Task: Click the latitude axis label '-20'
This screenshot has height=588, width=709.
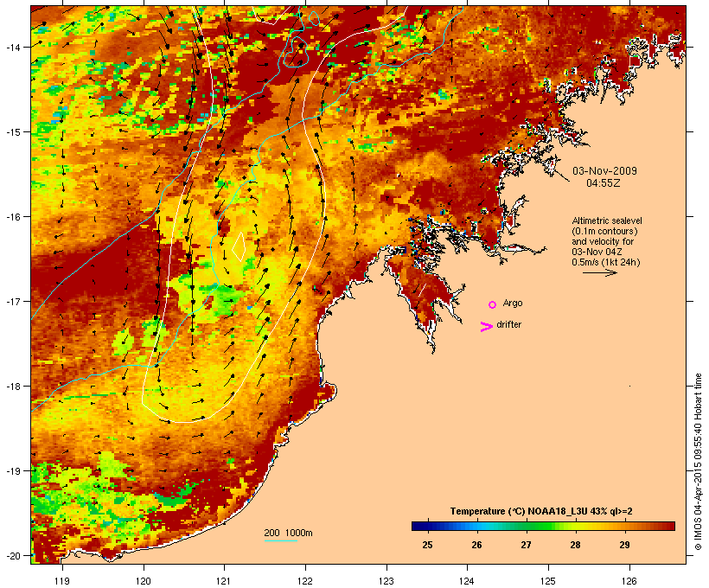Action: [x=12, y=556]
